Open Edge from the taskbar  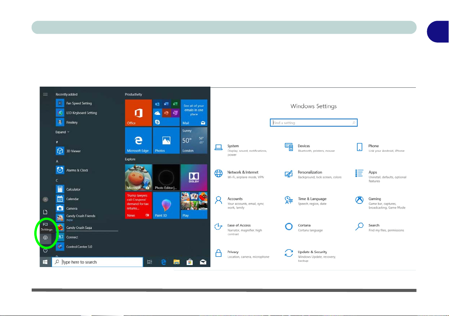pos(164,262)
